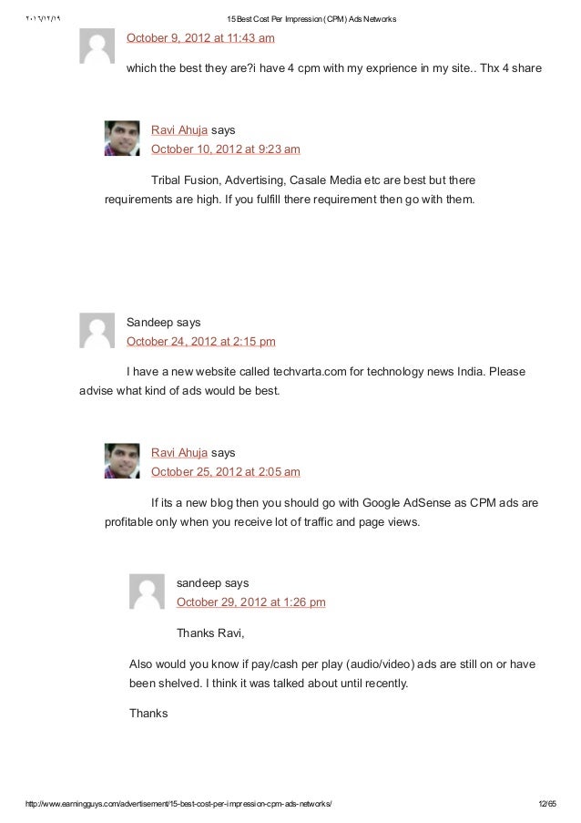
Task: Open the October 24, 2012 at 2:15 pm link
Action: coord(201,342)
